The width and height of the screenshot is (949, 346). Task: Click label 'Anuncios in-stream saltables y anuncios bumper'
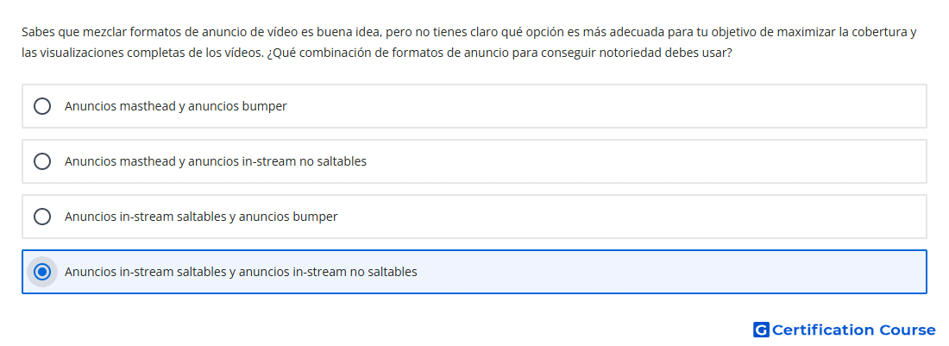200,217
